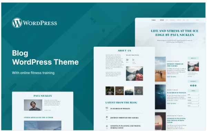The image size is (207, 131).
Task: Click the sidebar hiker photo thumbnail
Action: [x=193, y=66]
